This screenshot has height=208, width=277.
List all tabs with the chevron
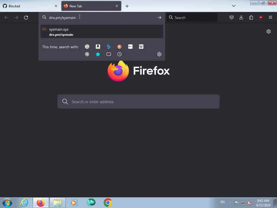(234, 6)
